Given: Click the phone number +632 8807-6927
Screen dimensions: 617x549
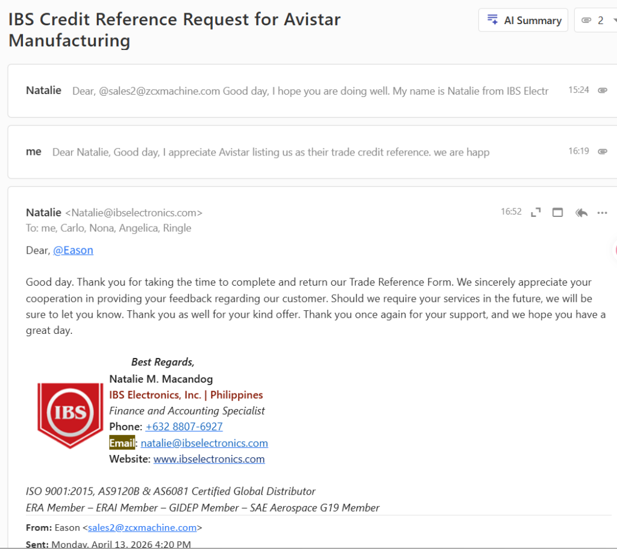Looking at the screenshot, I should pos(184,427).
